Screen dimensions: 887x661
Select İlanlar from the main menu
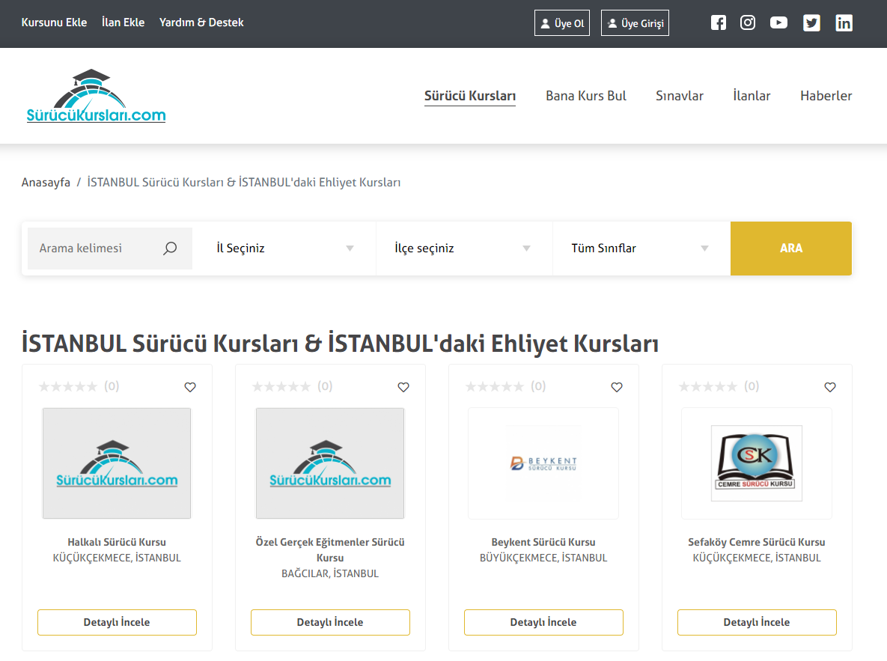point(752,96)
